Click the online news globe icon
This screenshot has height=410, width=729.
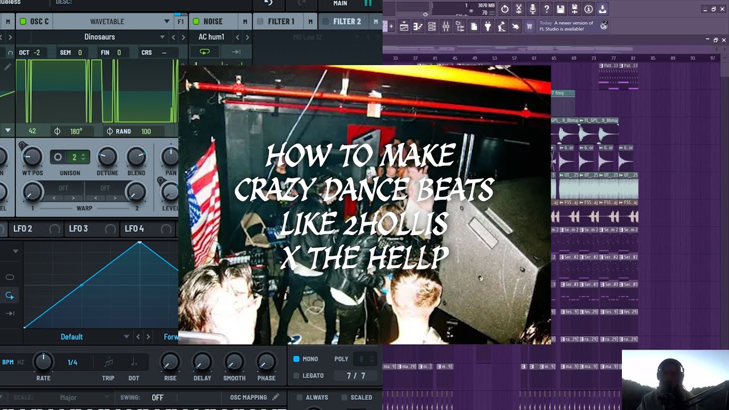(x=604, y=26)
